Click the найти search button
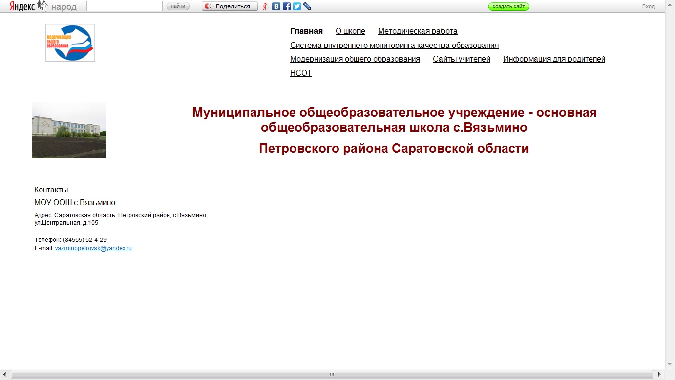The image size is (675, 380). tap(178, 6)
